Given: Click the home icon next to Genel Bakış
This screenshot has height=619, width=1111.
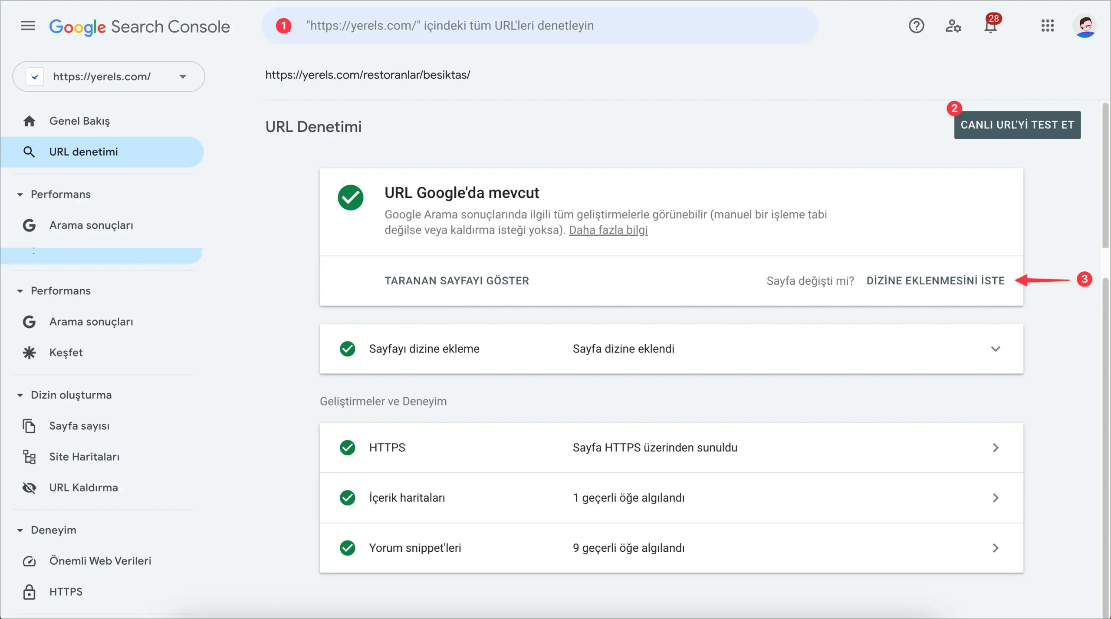Looking at the screenshot, I should point(29,121).
